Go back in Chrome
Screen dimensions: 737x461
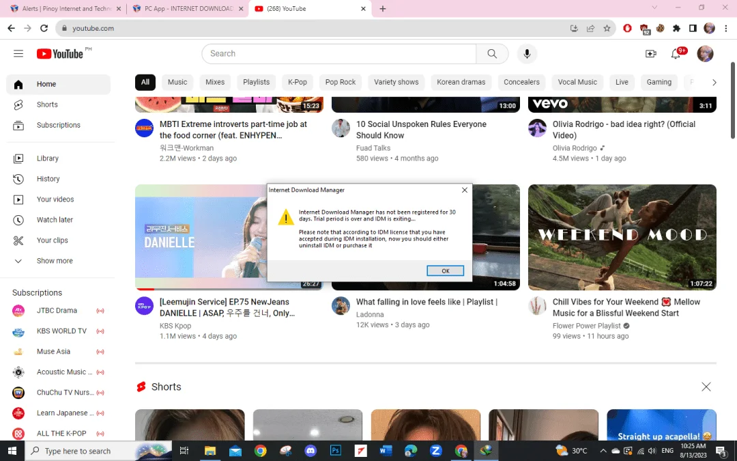pyautogui.click(x=12, y=28)
